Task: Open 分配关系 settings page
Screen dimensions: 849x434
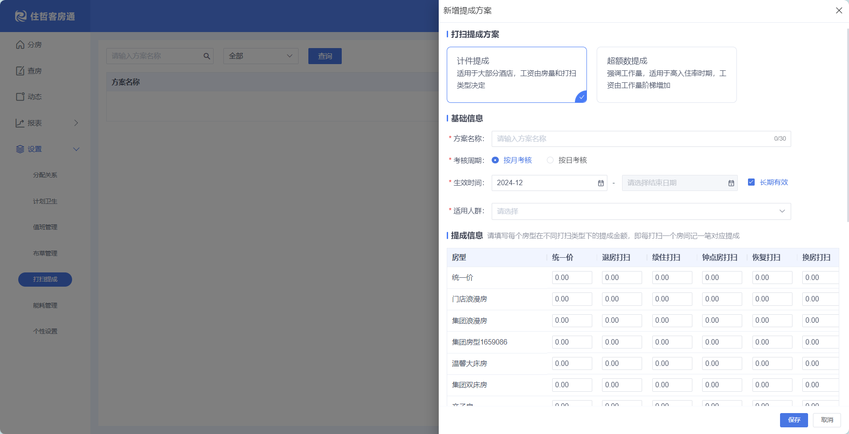Action: click(45, 175)
